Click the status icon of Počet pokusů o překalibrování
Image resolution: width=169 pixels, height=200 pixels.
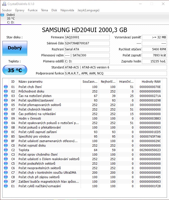[x=6, y=127]
